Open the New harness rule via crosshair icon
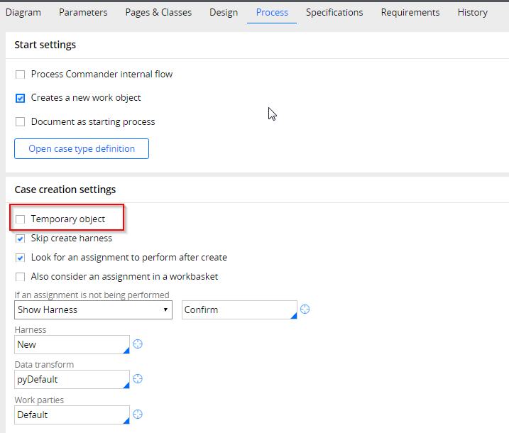The width and height of the screenshot is (509, 433). (138, 344)
